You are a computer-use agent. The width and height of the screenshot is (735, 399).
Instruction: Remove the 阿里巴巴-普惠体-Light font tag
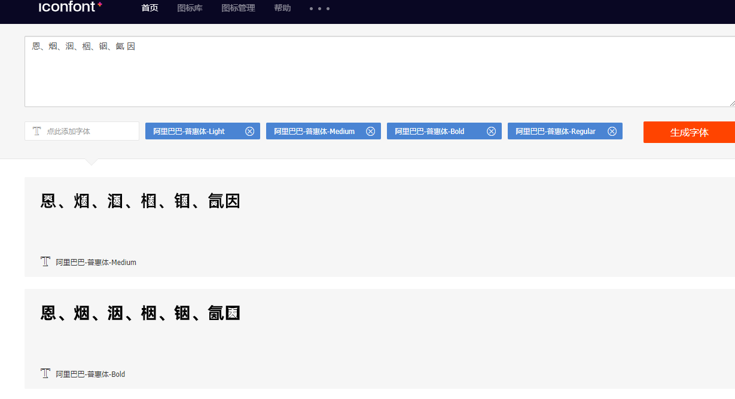click(249, 131)
